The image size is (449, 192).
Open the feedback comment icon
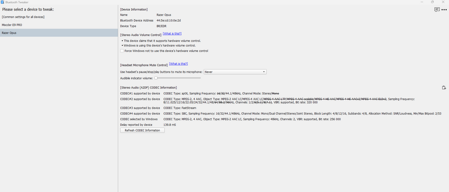tap(437, 9)
